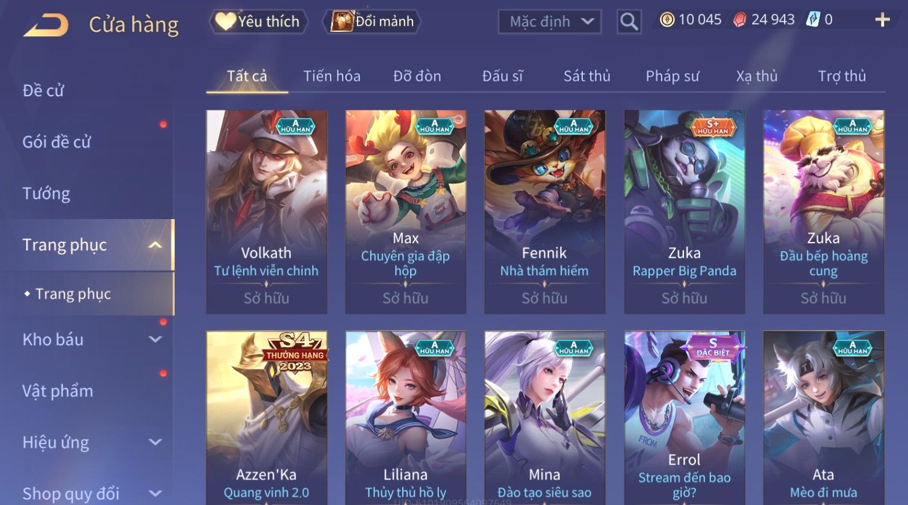
Task: Open the search magnifier icon
Action: click(629, 22)
